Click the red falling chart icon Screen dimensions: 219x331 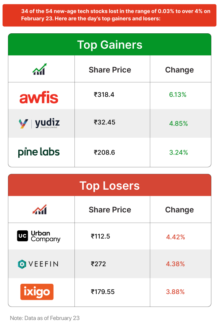click(39, 209)
